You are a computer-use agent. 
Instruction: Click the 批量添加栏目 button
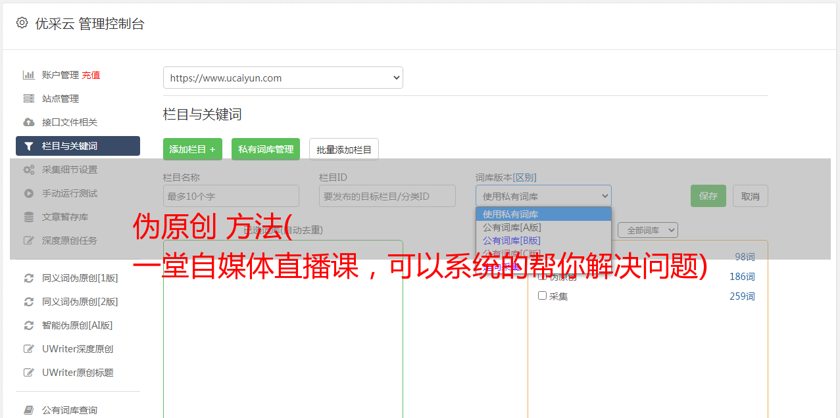click(x=344, y=149)
